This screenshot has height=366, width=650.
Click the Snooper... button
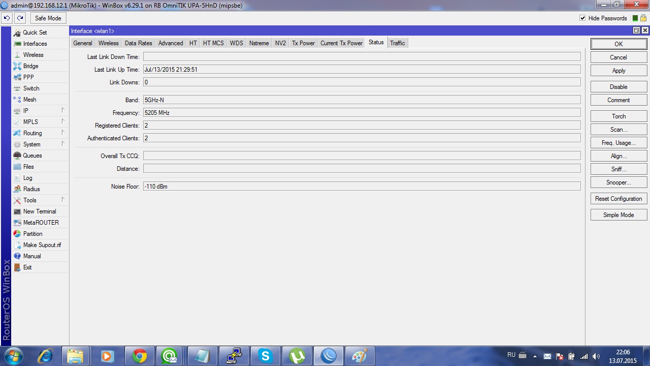click(619, 182)
